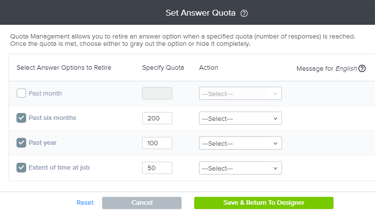Uncheck the Extent of time at job checkbox
This screenshot has width=375, height=213.
click(x=21, y=168)
